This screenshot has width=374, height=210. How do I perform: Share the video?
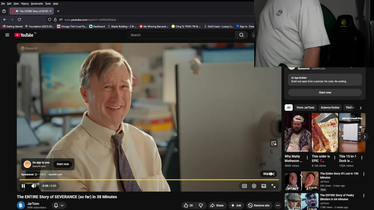(217, 205)
